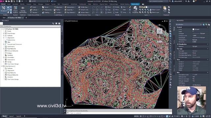211x118 pixels.
Task: Open the Points dropdown in ribbon
Action: pos(34,7)
